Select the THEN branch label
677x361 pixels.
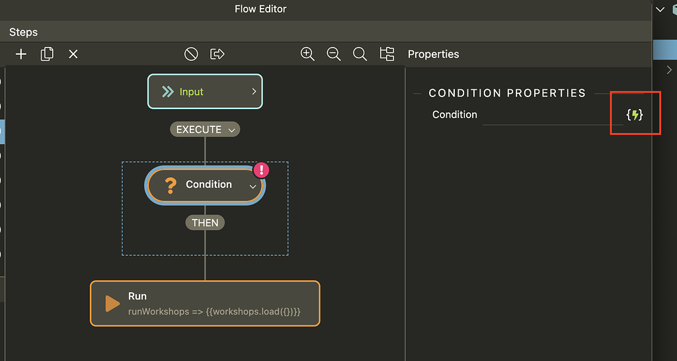205,223
